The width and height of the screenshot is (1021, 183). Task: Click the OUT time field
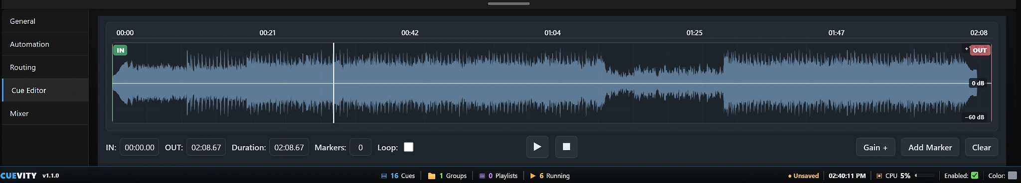(206, 147)
